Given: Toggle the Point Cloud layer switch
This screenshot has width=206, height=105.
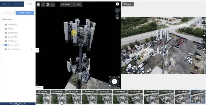Looking at the screenshot, I should click(5, 41).
